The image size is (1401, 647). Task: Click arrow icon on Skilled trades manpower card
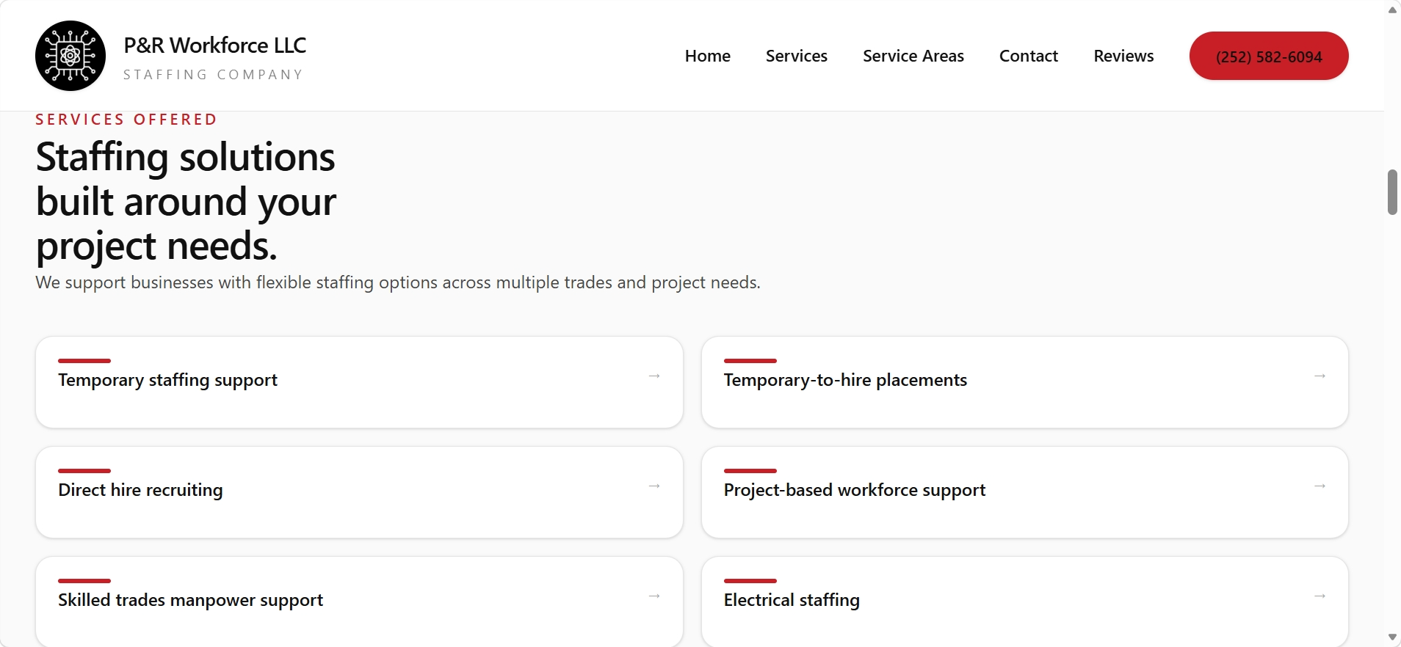click(654, 596)
